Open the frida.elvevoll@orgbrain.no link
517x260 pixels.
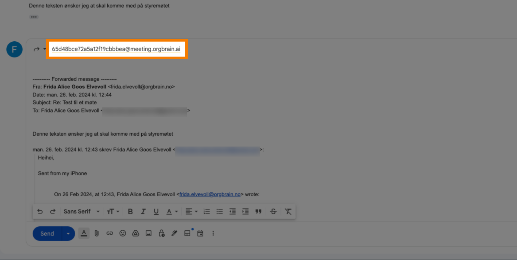point(210,194)
